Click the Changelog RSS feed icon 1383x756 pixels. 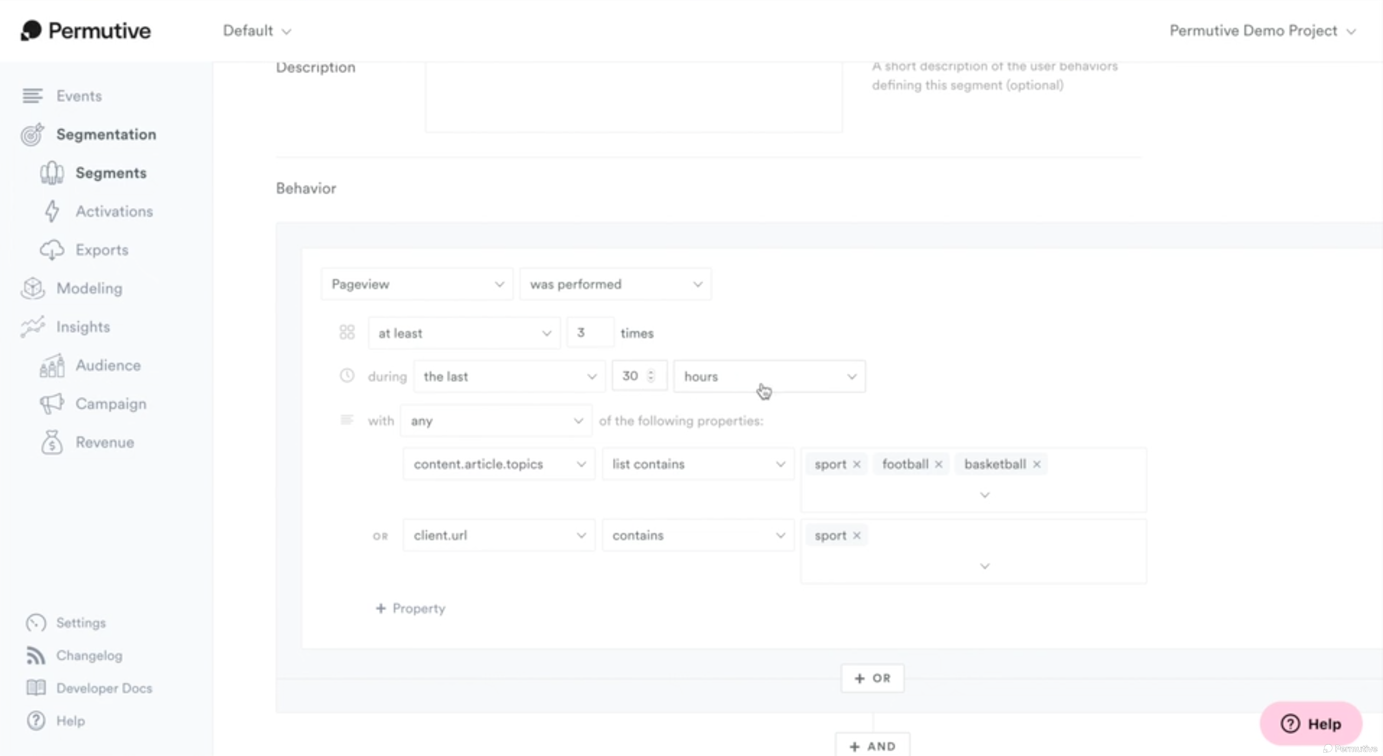tap(36, 655)
